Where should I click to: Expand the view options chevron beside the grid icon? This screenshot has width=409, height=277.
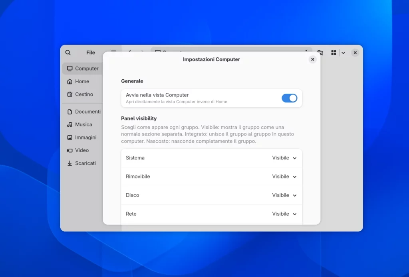[343, 53]
